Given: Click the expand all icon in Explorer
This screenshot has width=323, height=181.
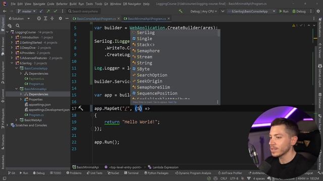Looking at the screenshot, I should 45,19.
